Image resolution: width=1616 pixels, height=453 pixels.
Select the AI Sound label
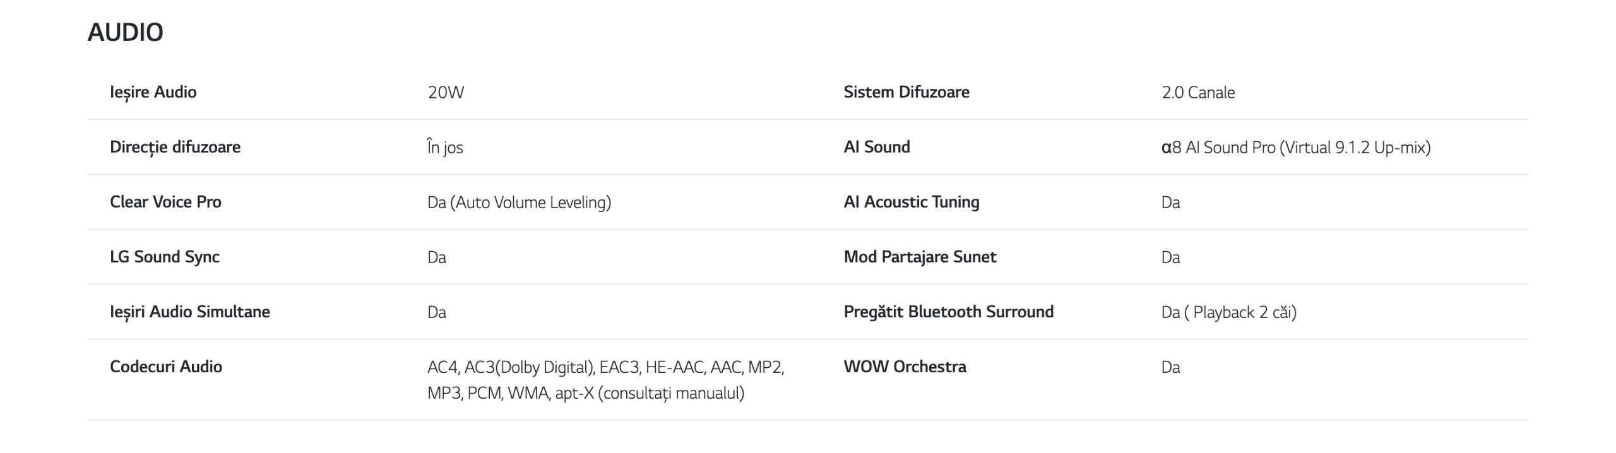pyautogui.click(x=877, y=147)
